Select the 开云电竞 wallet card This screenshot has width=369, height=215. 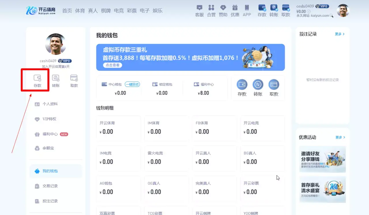point(262,128)
